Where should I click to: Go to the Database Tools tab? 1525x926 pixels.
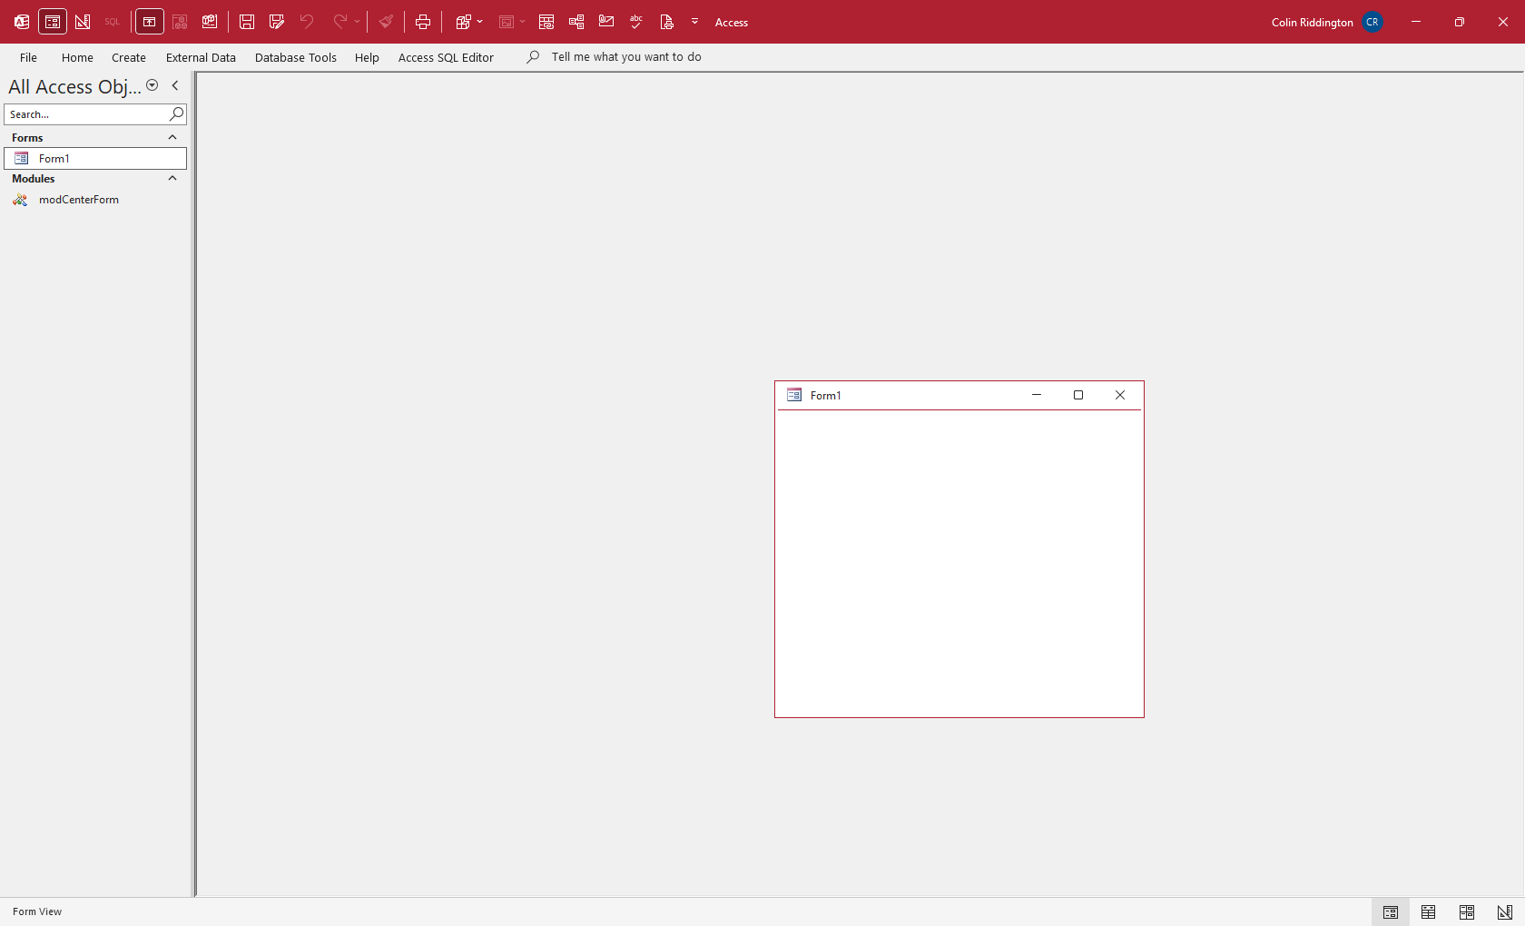pyautogui.click(x=296, y=57)
